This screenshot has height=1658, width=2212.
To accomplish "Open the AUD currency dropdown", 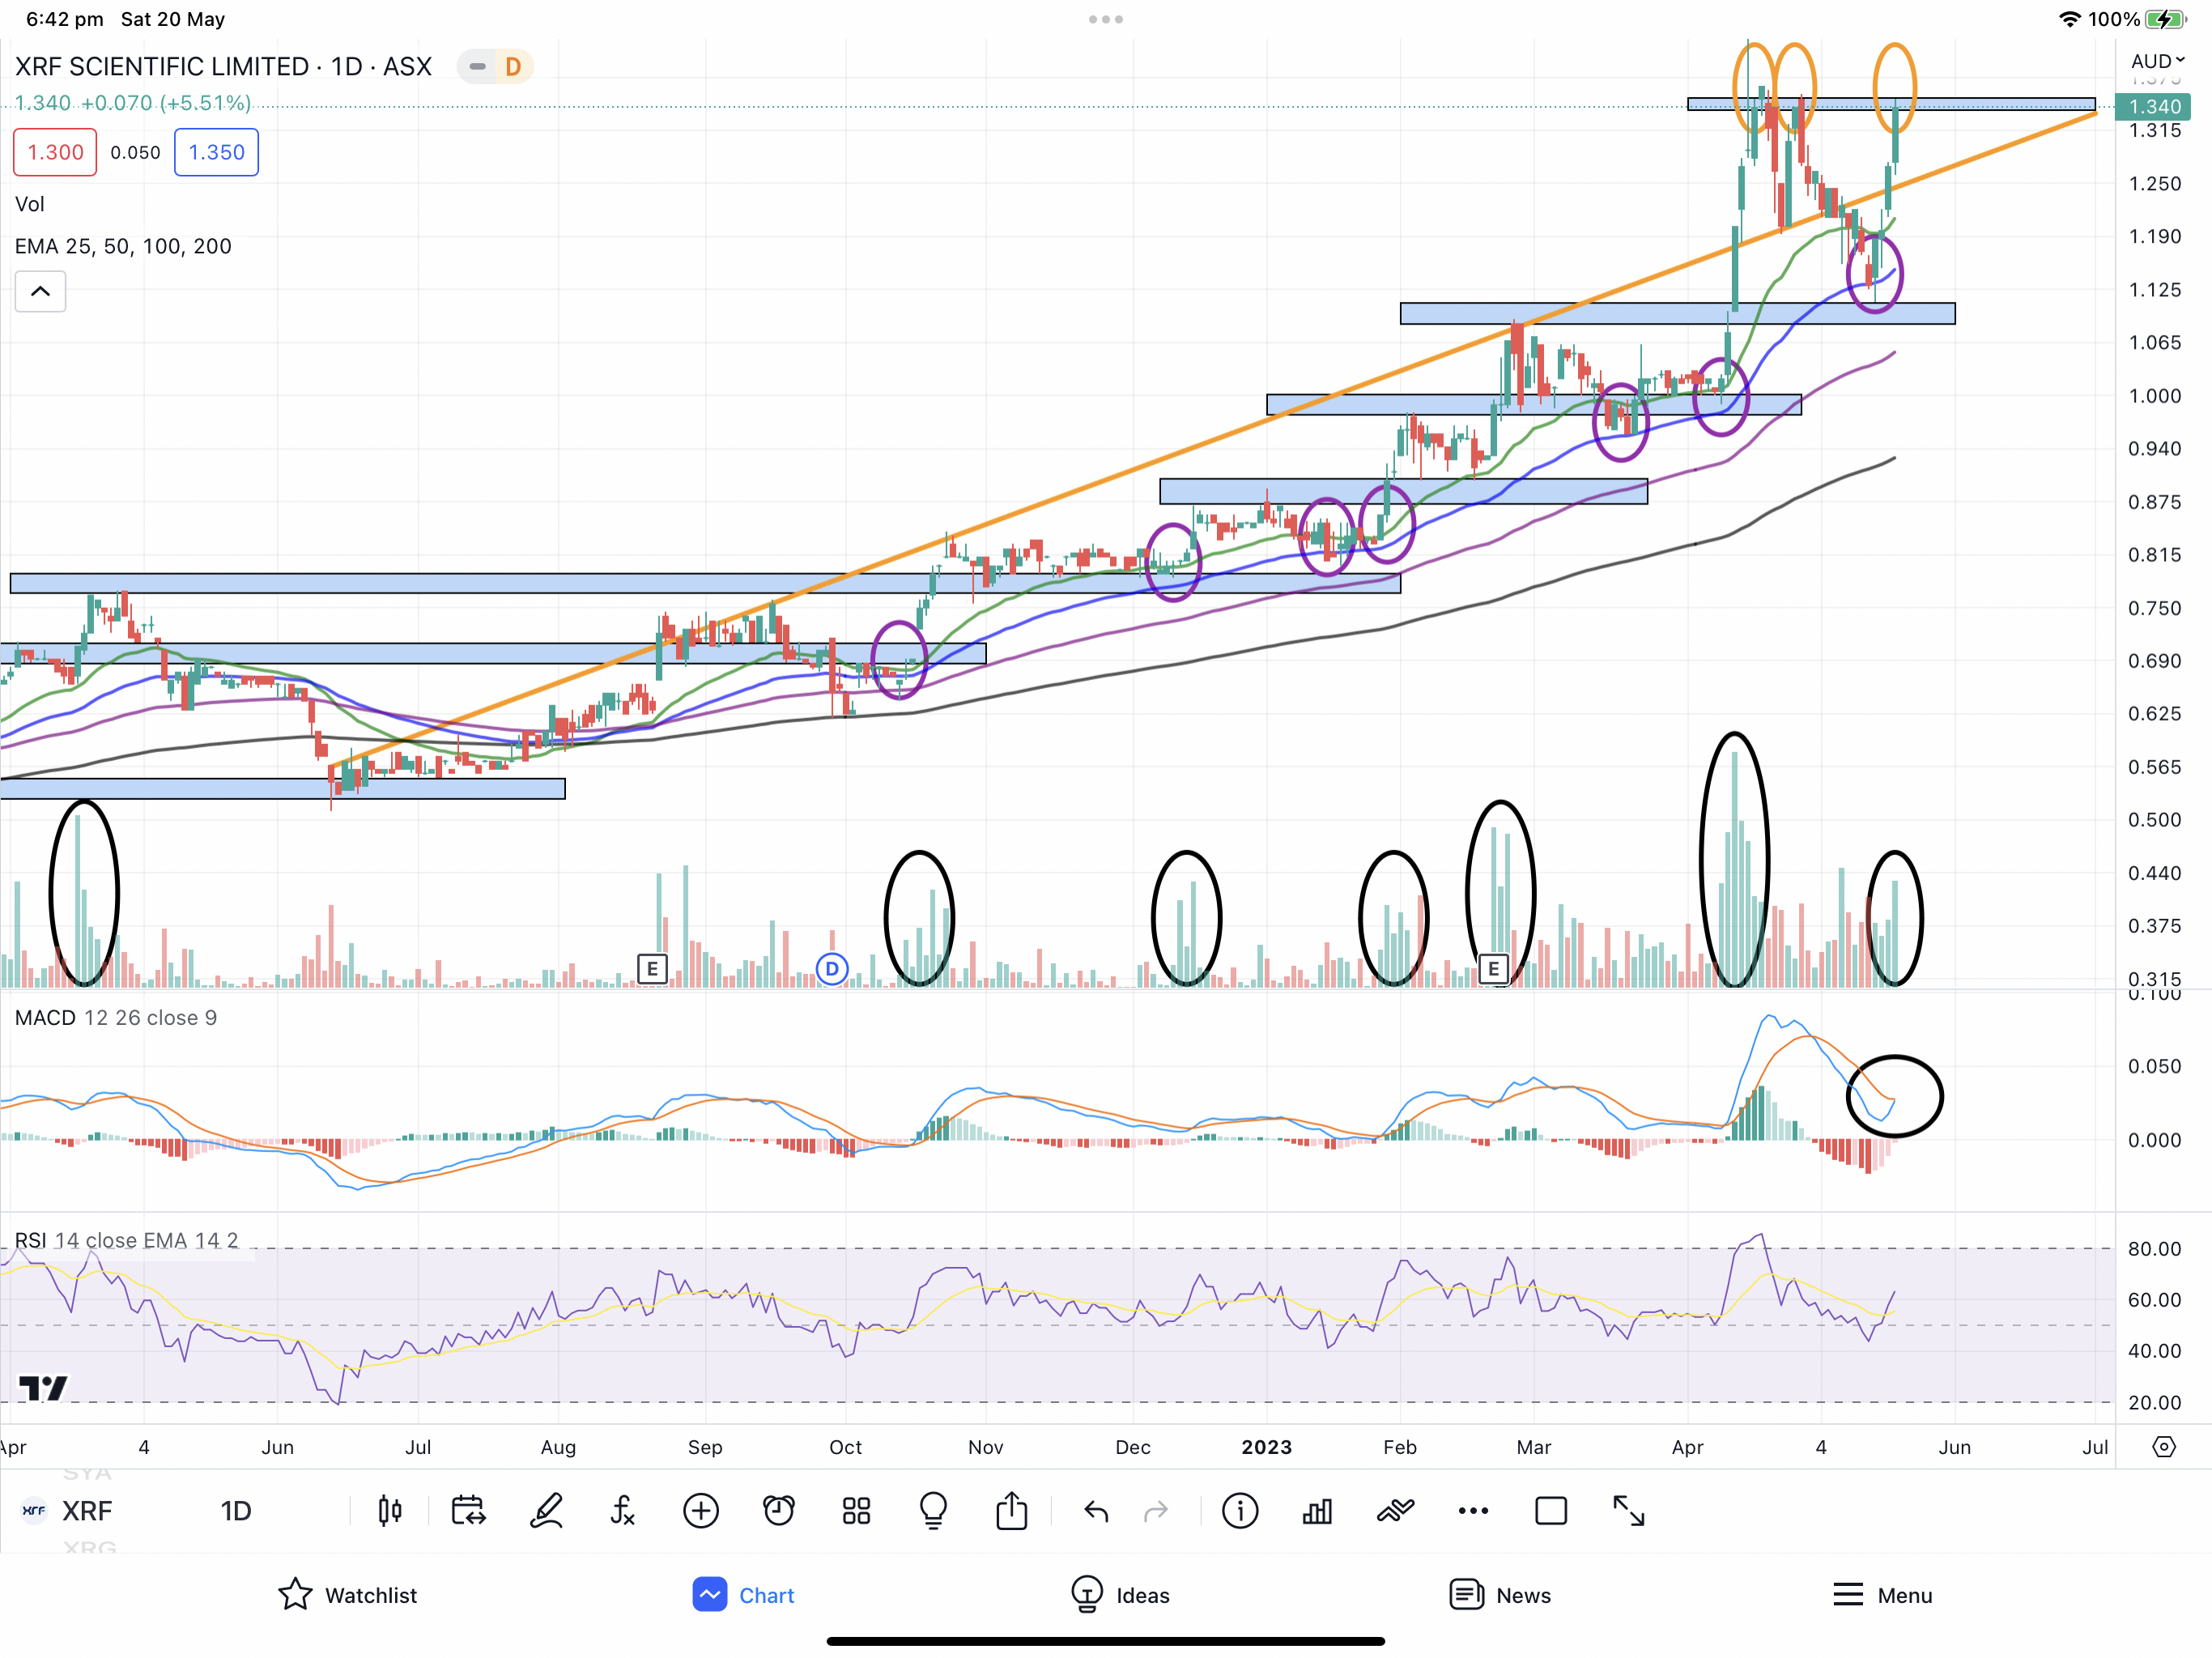I will [x=2158, y=61].
